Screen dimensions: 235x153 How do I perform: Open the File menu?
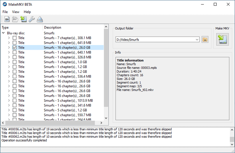[x=5, y=12]
